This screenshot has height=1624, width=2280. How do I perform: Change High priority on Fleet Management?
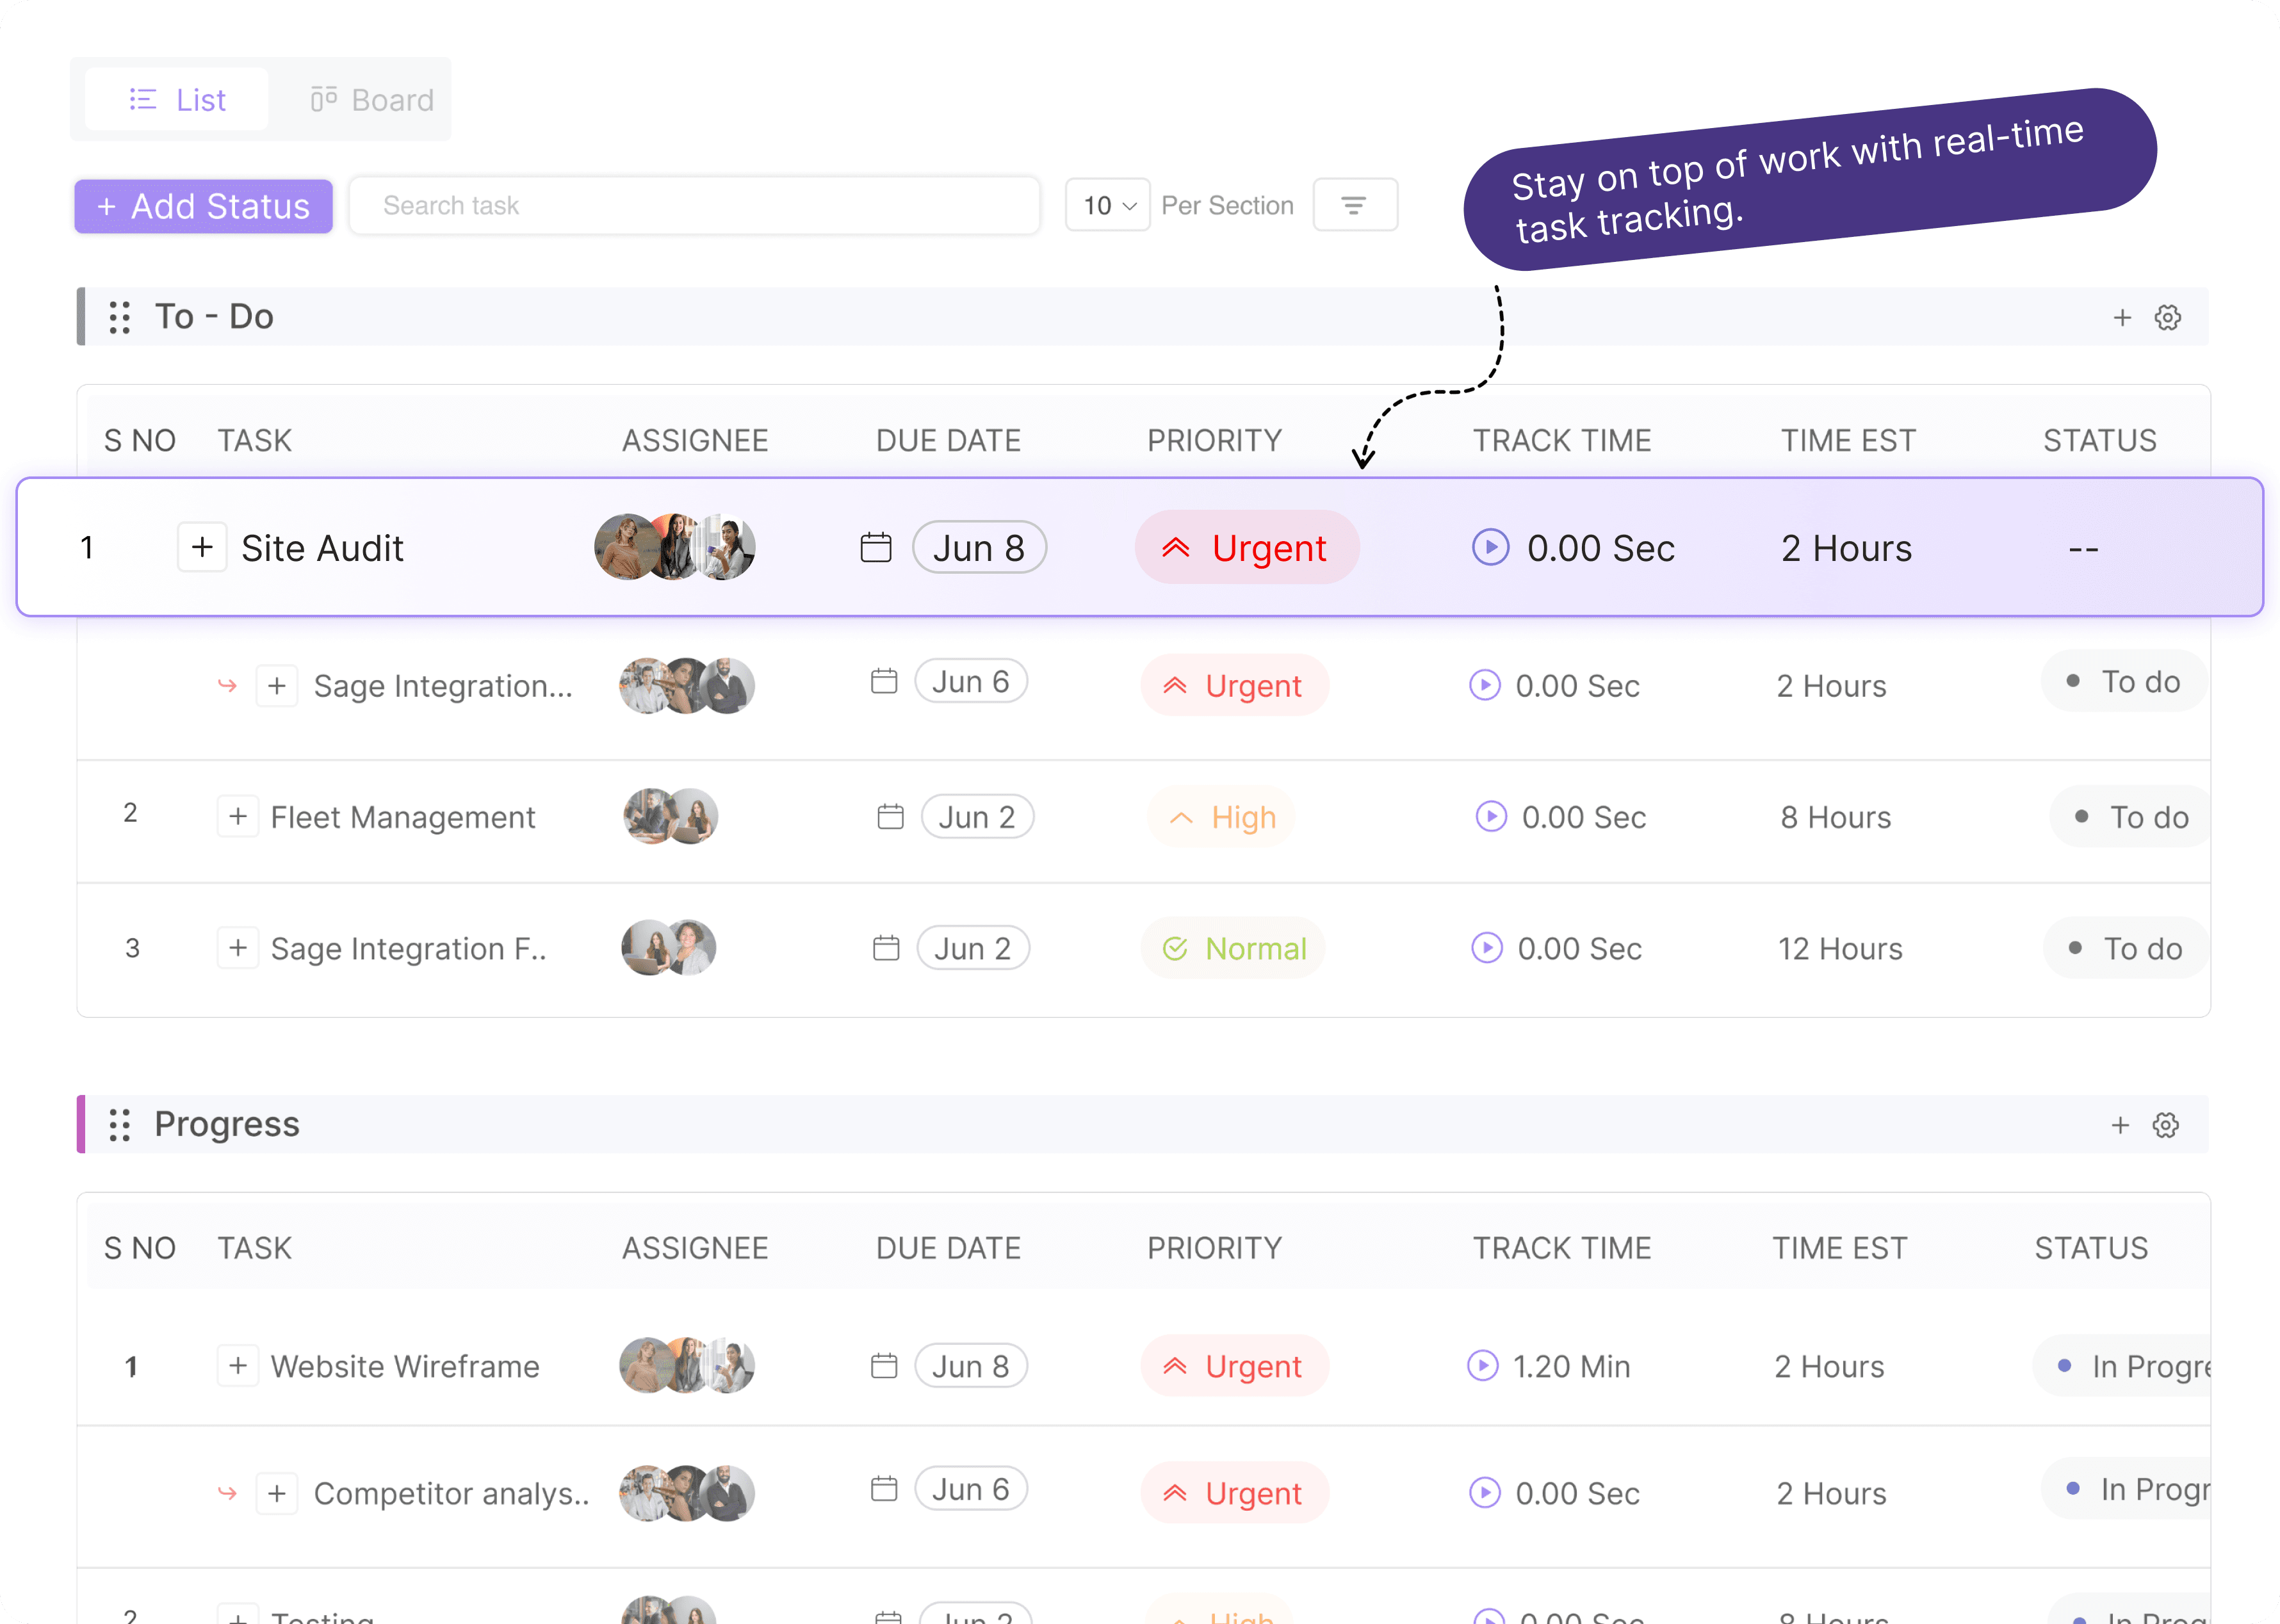pos(1222,817)
